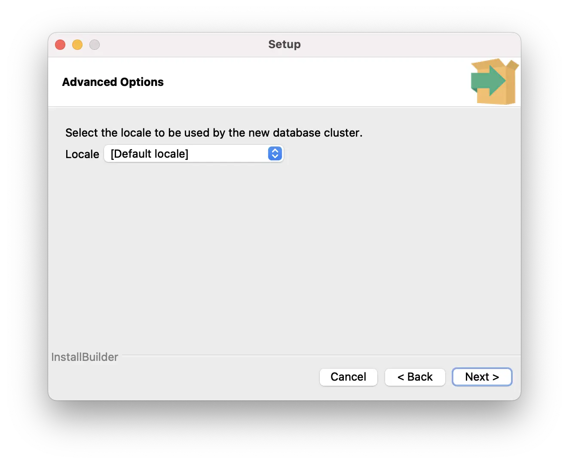Click the locale selection instruction text
The height and width of the screenshot is (464, 569).
click(214, 133)
